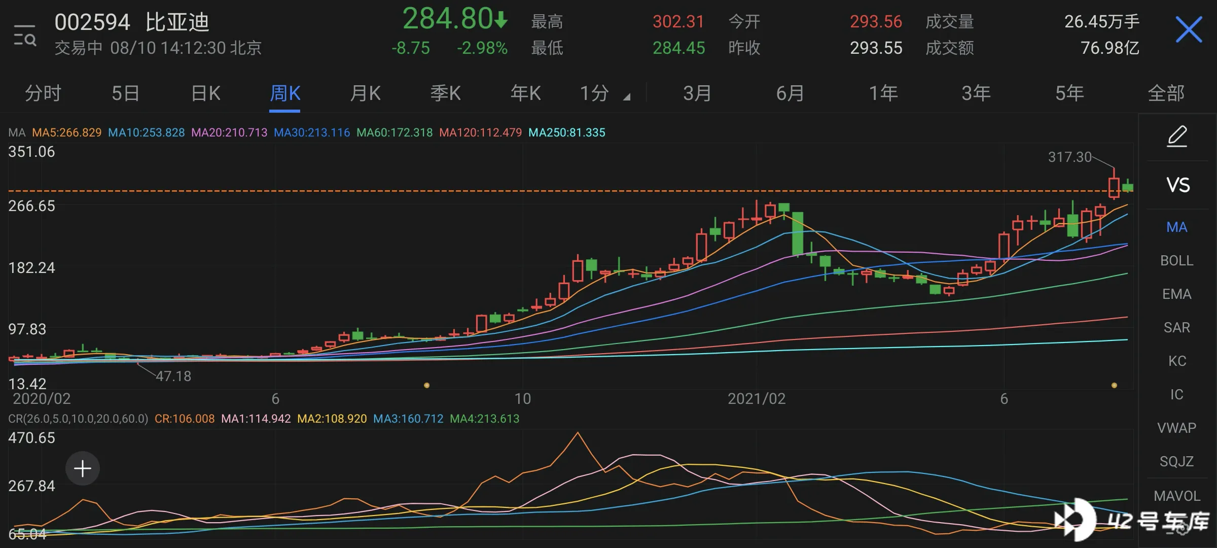Click the 今开 293.56 value

pyautogui.click(x=876, y=21)
